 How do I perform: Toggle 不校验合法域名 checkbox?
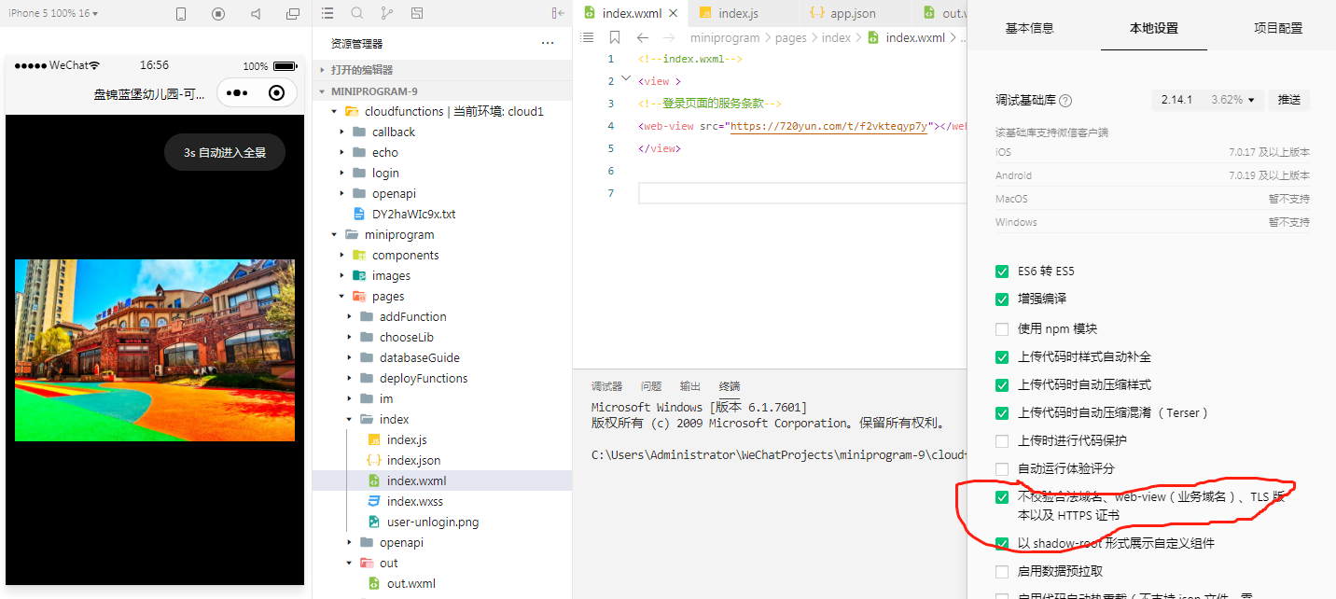tap(1002, 497)
